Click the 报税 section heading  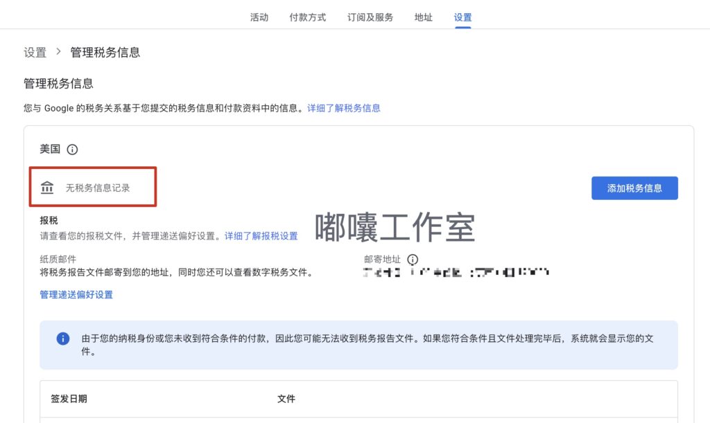tap(49, 221)
